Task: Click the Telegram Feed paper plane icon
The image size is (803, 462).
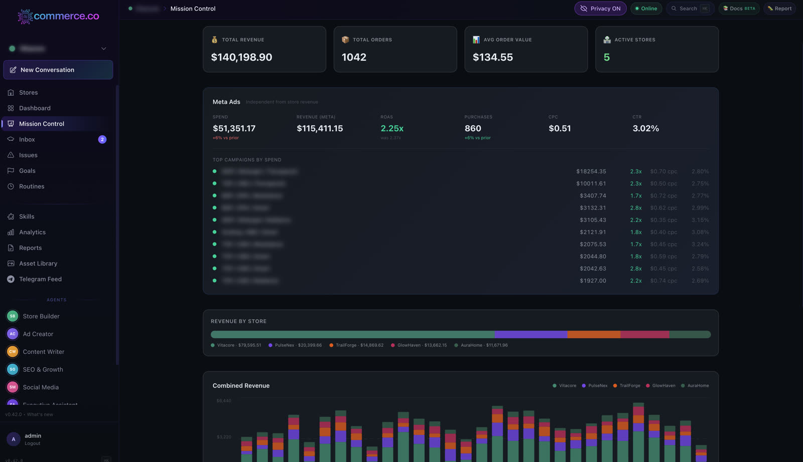Action: coord(11,279)
